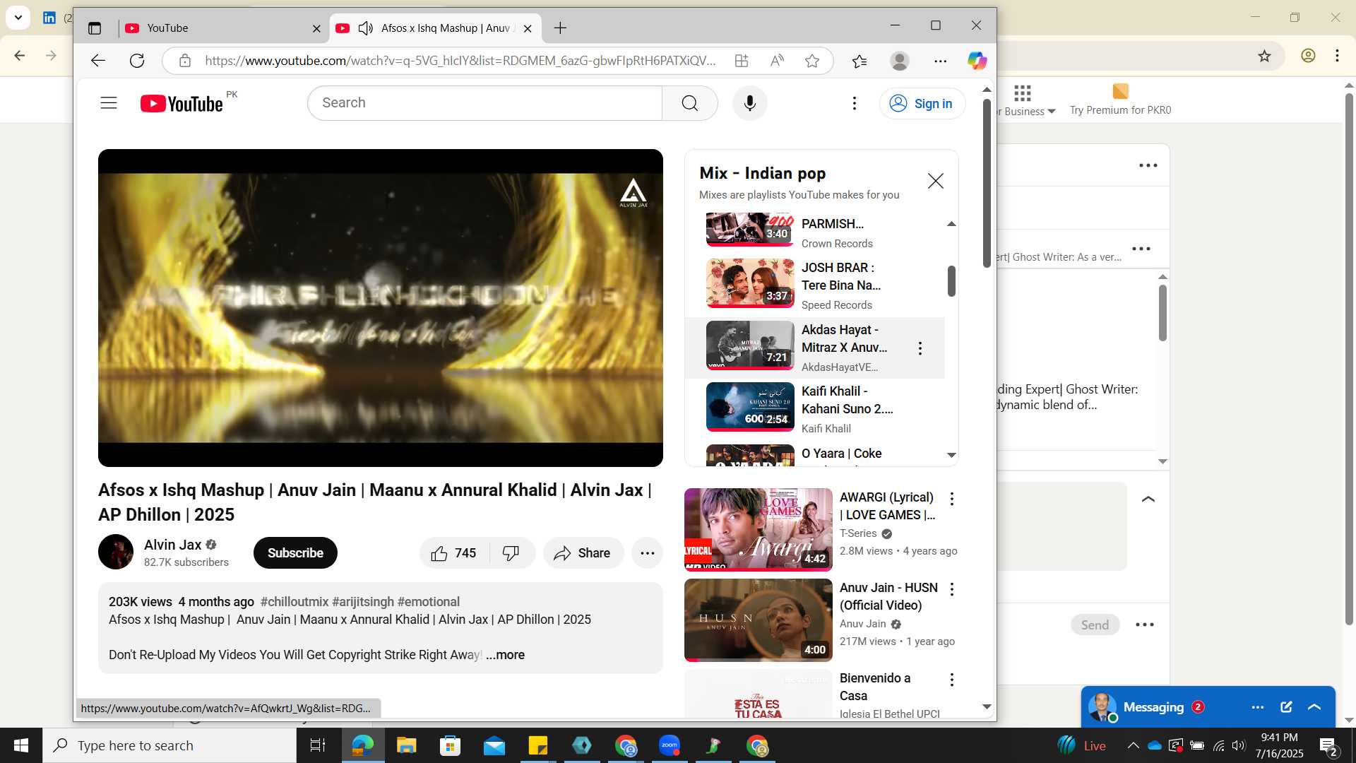Open the Alvin Jax channel avatar
The height and width of the screenshot is (763, 1356).
(x=116, y=552)
